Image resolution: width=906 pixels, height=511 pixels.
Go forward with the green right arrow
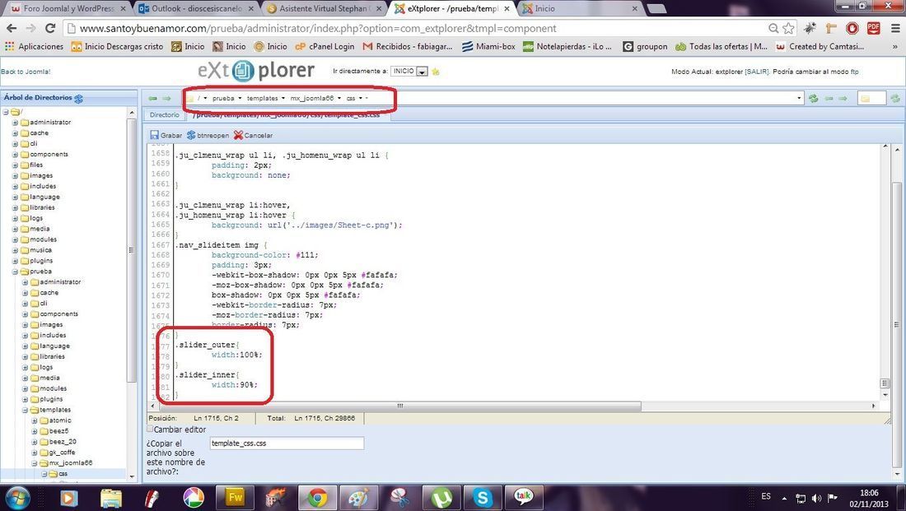166,99
